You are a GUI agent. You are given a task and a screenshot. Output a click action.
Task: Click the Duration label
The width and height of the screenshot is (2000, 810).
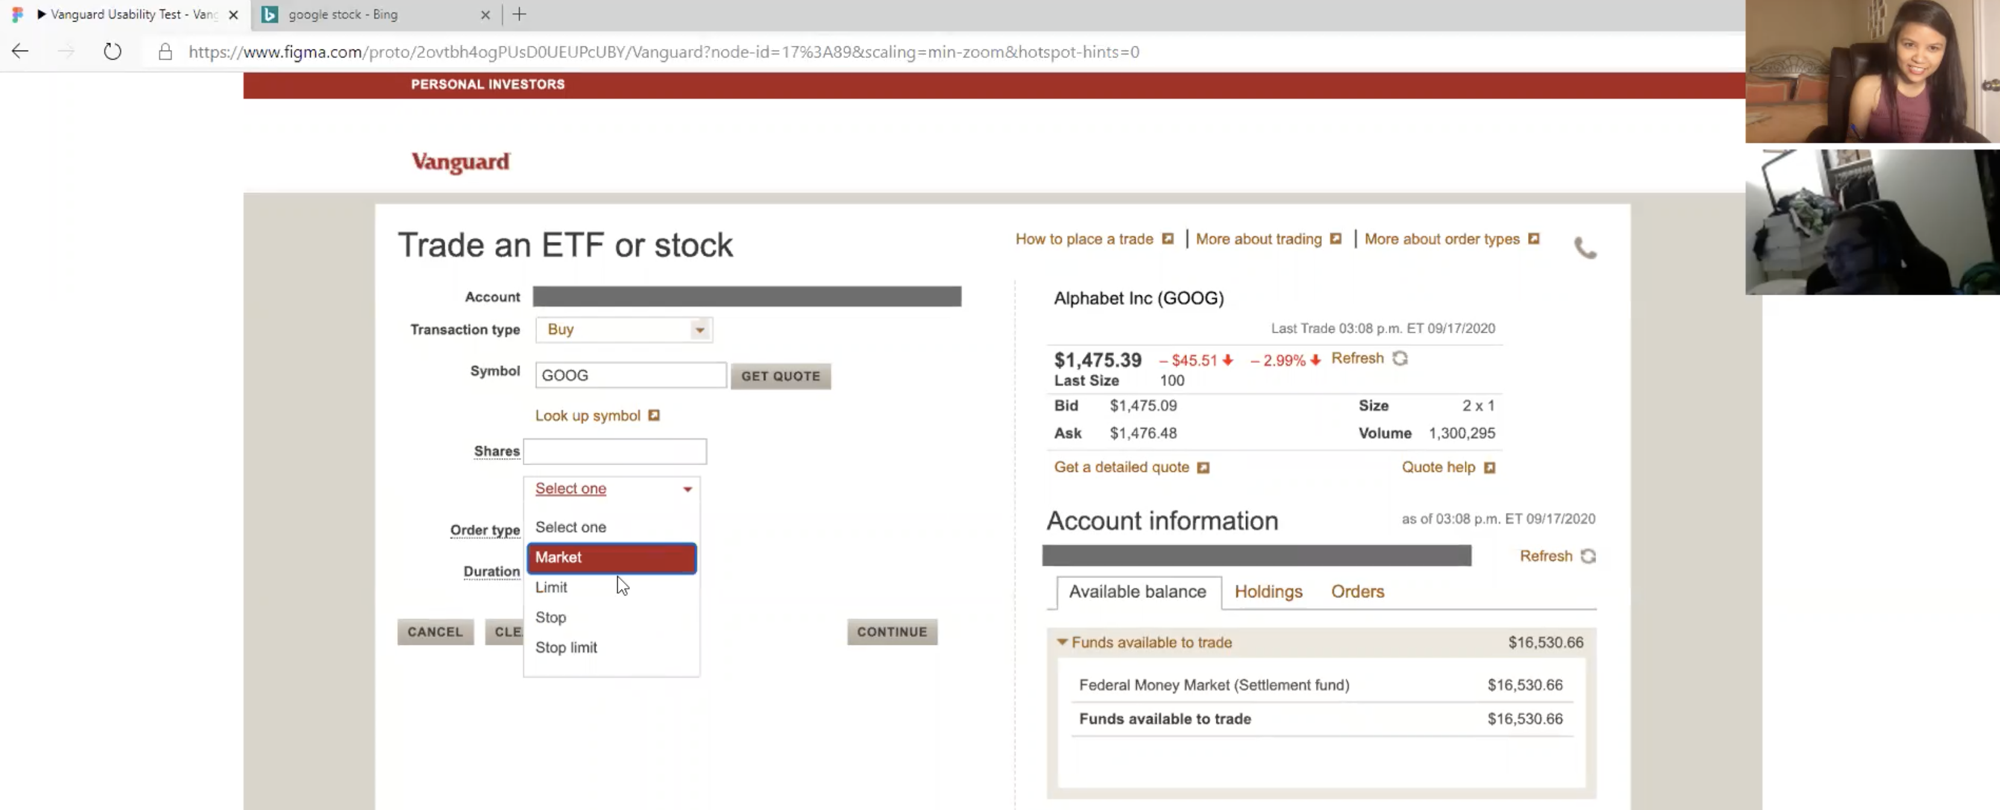[491, 571]
